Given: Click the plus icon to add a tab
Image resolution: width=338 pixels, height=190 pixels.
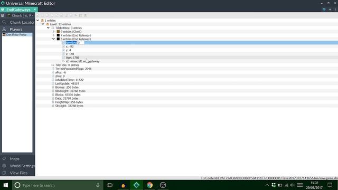Looking at the screenshot, I should [330, 9].
